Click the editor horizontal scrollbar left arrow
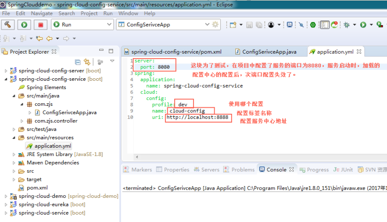The width and height of the screenshot is (387, 222). coord(137,157)
